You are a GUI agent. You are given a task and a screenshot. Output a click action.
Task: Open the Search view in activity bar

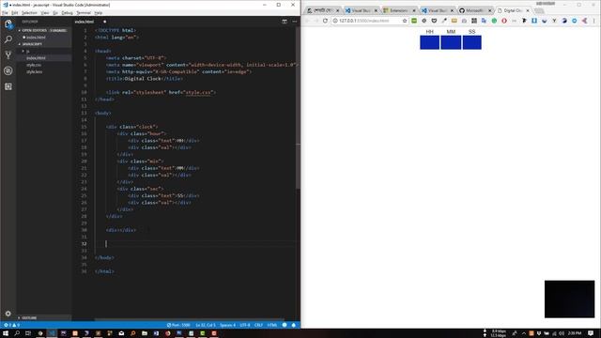(8, 39)
